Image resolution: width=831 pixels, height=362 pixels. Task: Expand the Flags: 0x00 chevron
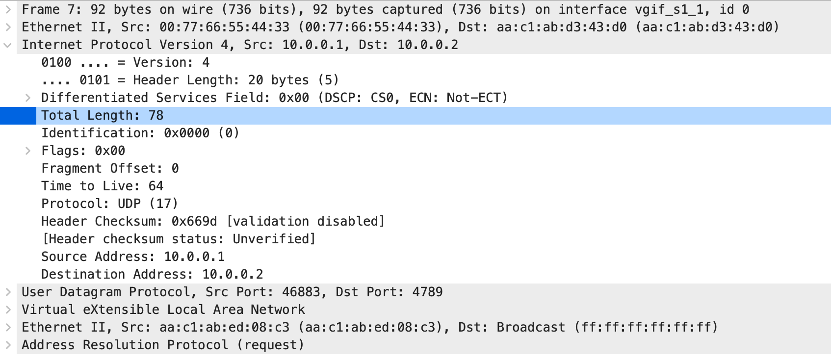28,151
